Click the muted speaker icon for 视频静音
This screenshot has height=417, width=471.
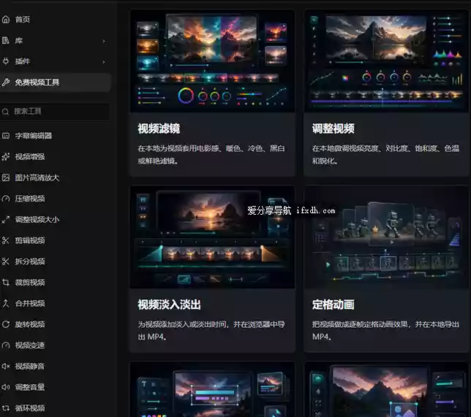point(6,367)
